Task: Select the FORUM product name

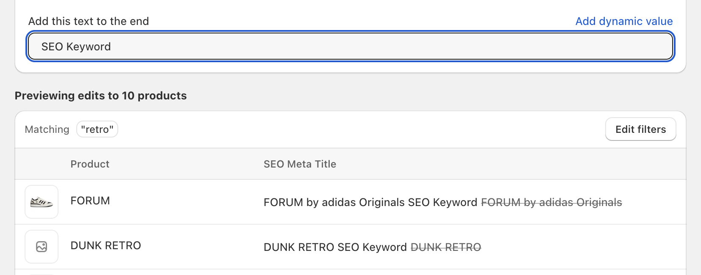Action: (90, 201)
